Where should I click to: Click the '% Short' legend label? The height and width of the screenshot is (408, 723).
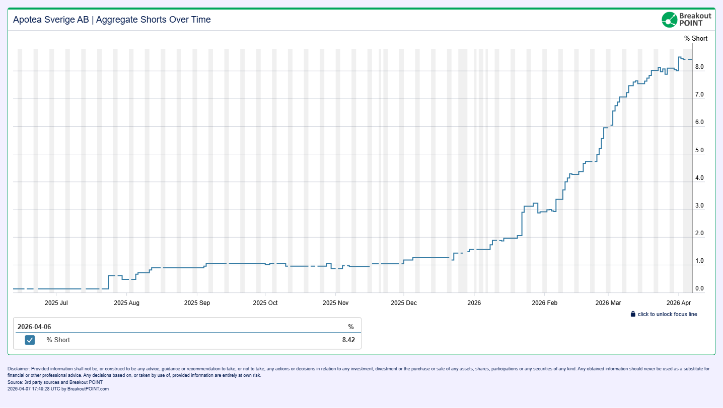(x=58, y=340)
